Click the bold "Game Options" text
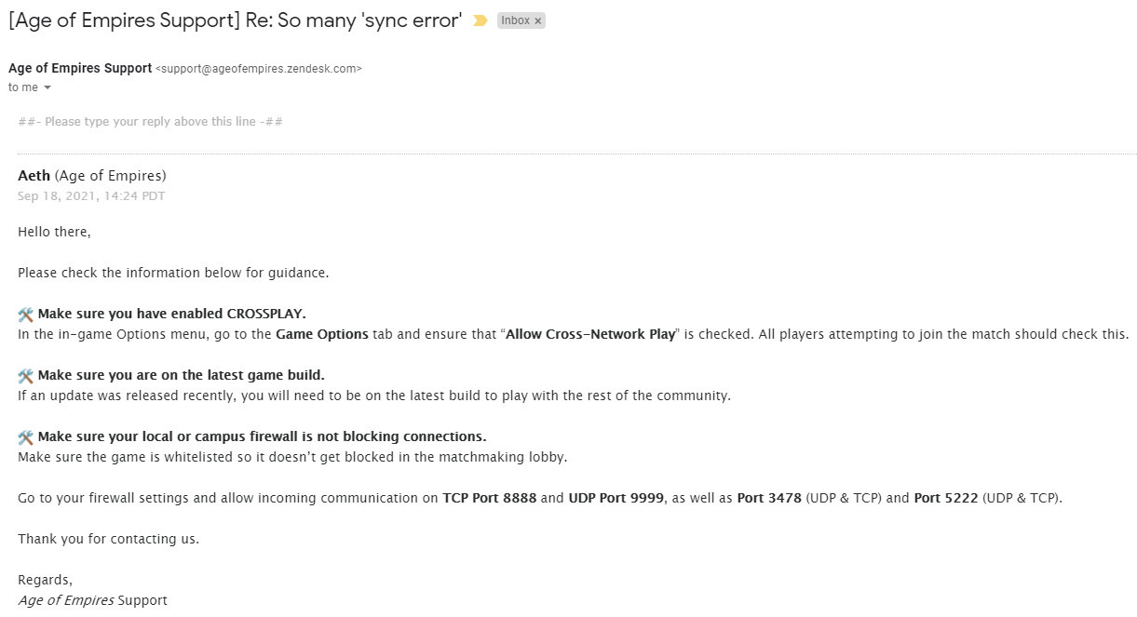1137x617 pixels. click(x=322, y=334)
